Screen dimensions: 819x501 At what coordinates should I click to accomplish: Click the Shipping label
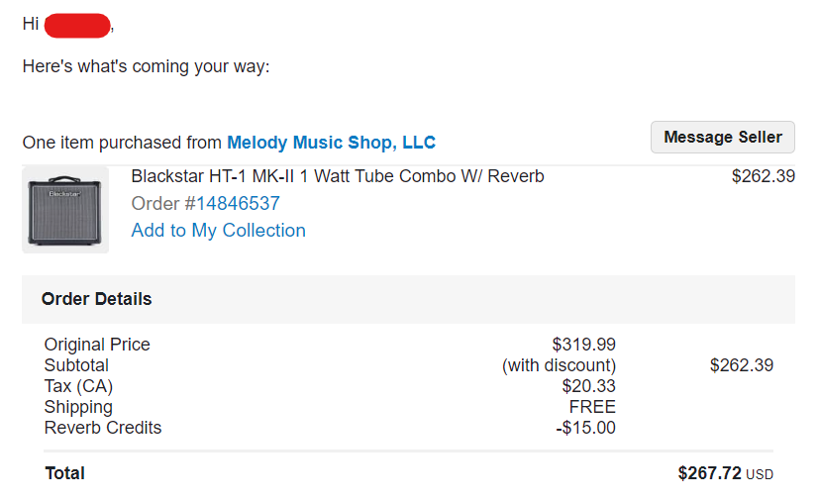[78, 407]
